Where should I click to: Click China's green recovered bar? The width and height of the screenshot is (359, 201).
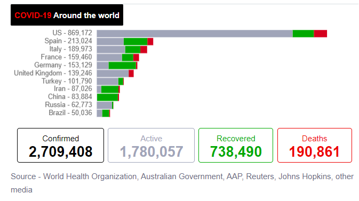point(107,98)
